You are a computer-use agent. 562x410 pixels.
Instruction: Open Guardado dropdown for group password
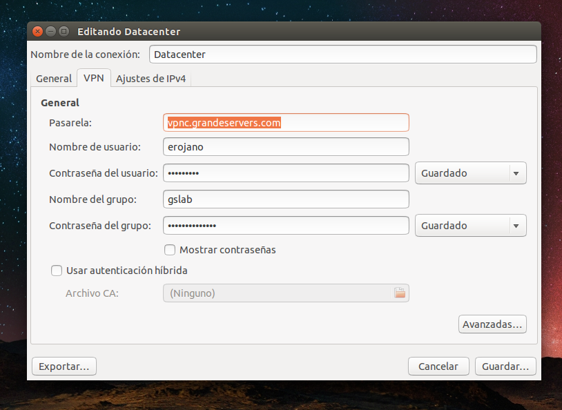[471, 226]
